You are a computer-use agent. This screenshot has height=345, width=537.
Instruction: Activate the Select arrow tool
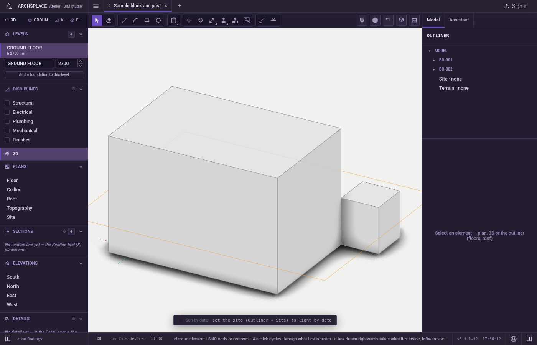click(97, 20)
